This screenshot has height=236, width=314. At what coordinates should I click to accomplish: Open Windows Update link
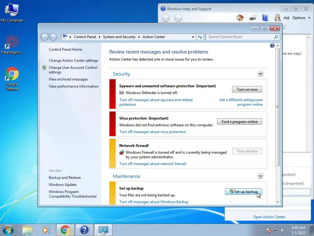[63, 185]
